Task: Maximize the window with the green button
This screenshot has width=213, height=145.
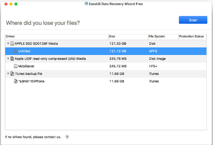Action: coord(16,4)
